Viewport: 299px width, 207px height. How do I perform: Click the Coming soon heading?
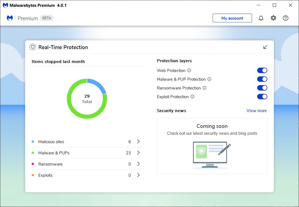pyautogui.click(x=212, y=126)
